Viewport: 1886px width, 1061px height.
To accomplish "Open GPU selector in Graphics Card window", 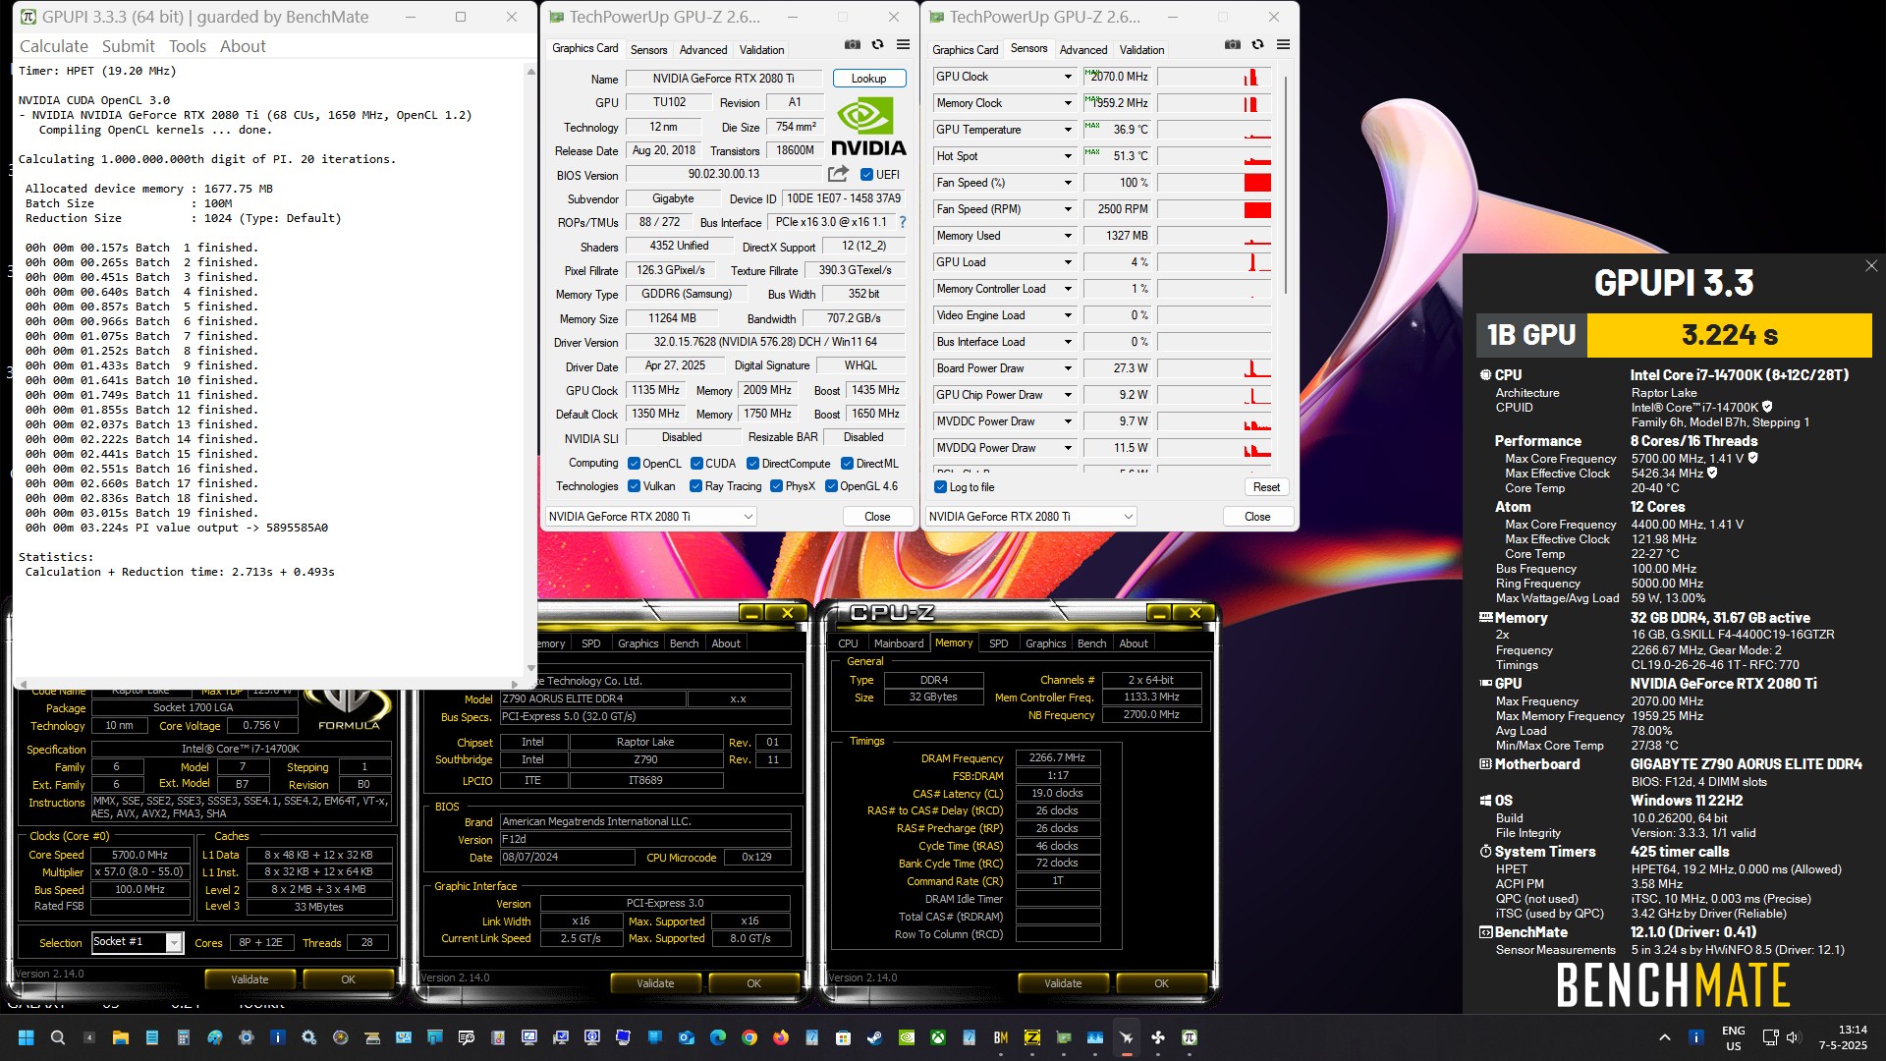I will (650, 517).
